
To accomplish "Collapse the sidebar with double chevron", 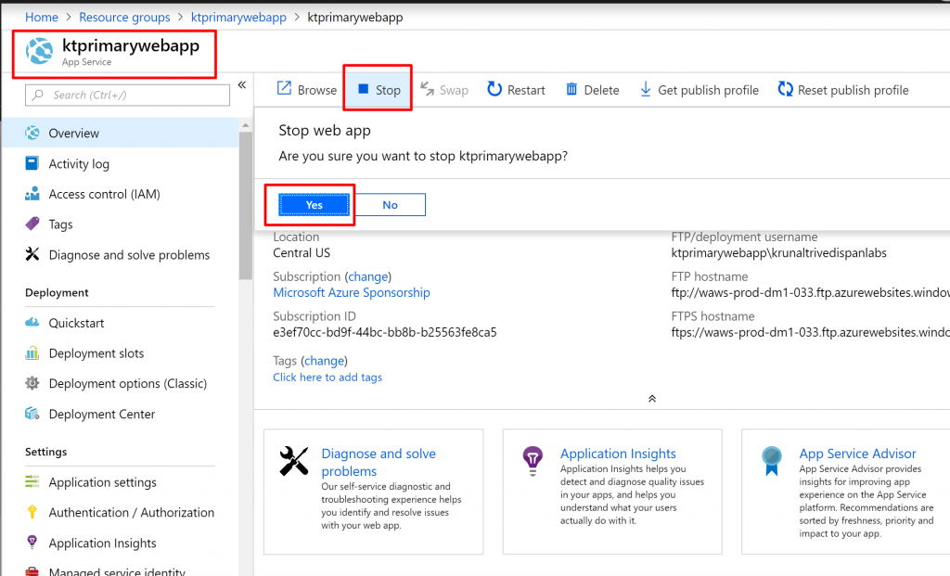I will (242, 84).
